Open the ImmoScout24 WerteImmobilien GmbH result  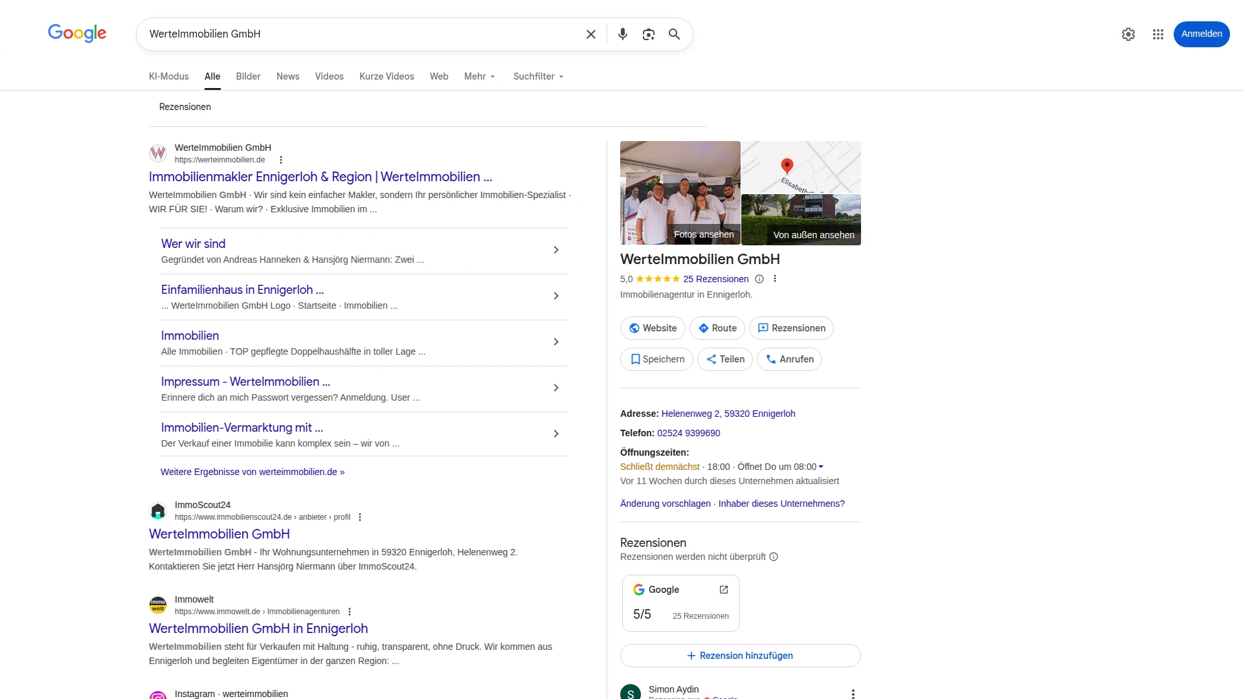point(219,534)
